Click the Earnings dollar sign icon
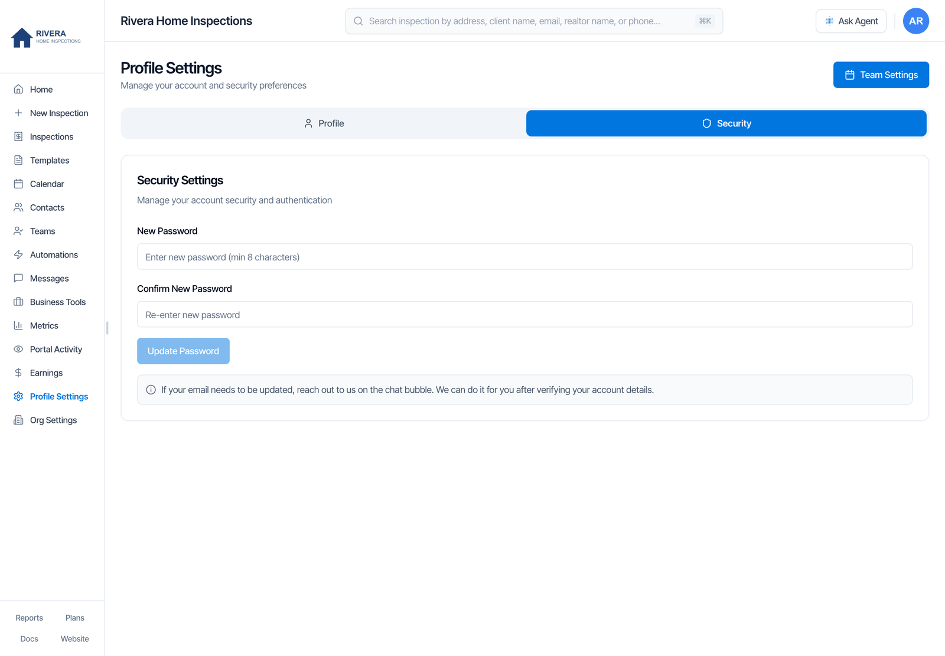This screenshot has width=945, height=656. pyautogui.click(x=18, y=373)
